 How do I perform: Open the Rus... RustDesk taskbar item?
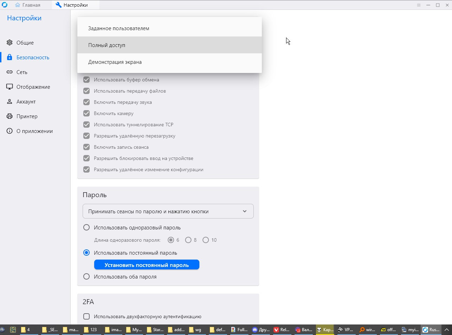tap(431, 330)
